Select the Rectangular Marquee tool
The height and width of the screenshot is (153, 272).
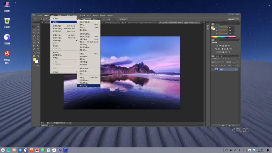tap(34, 26)
